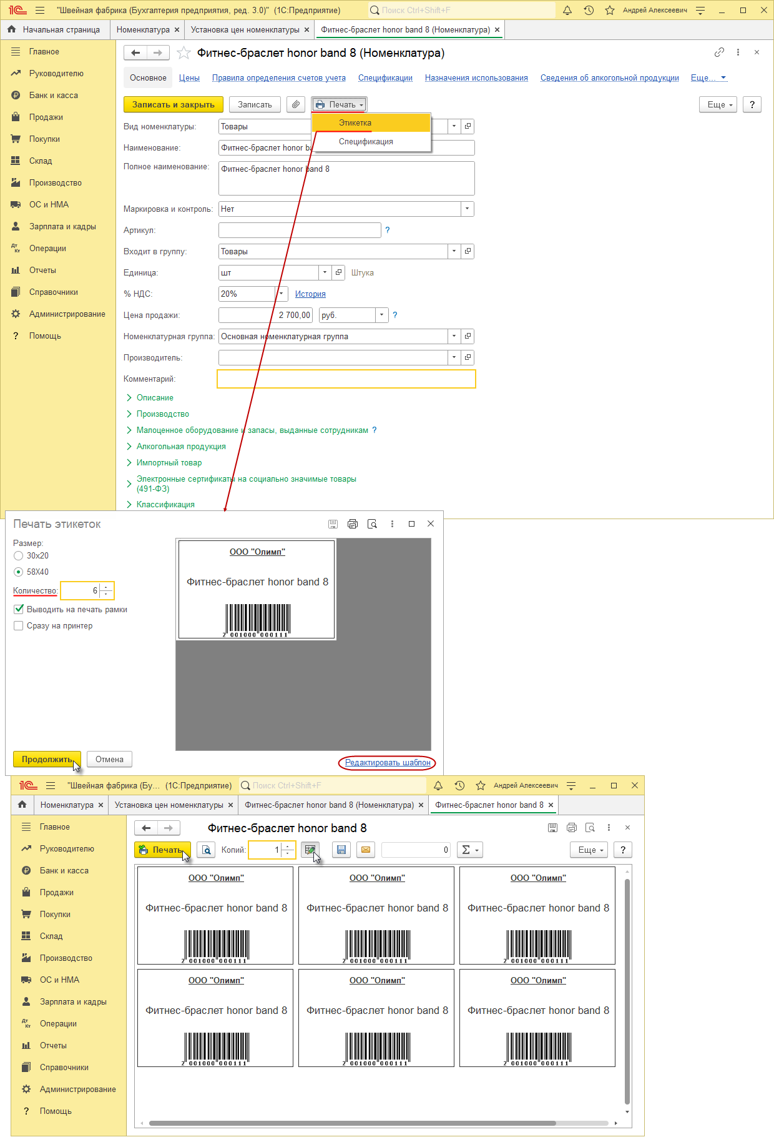Open favorites star in top title bar

click(610, 10)
